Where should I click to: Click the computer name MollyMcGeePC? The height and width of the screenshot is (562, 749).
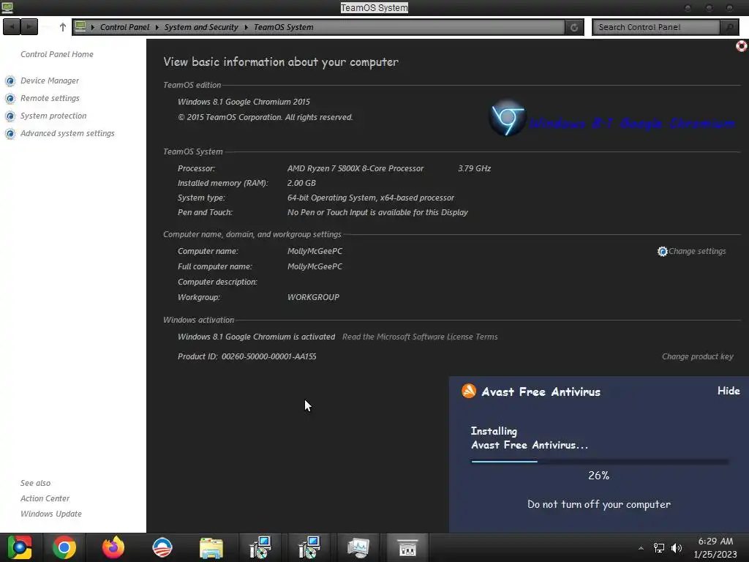click(315, 252)
